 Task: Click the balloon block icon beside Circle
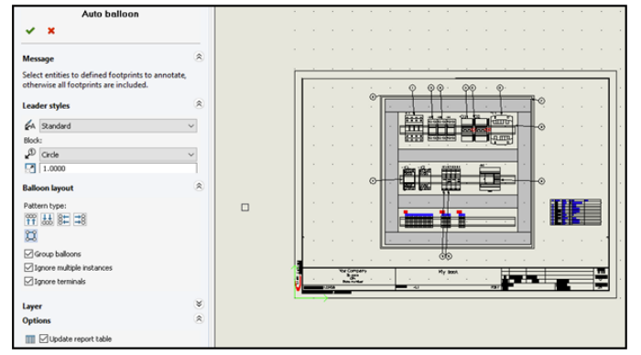click(x=30, y=154)
